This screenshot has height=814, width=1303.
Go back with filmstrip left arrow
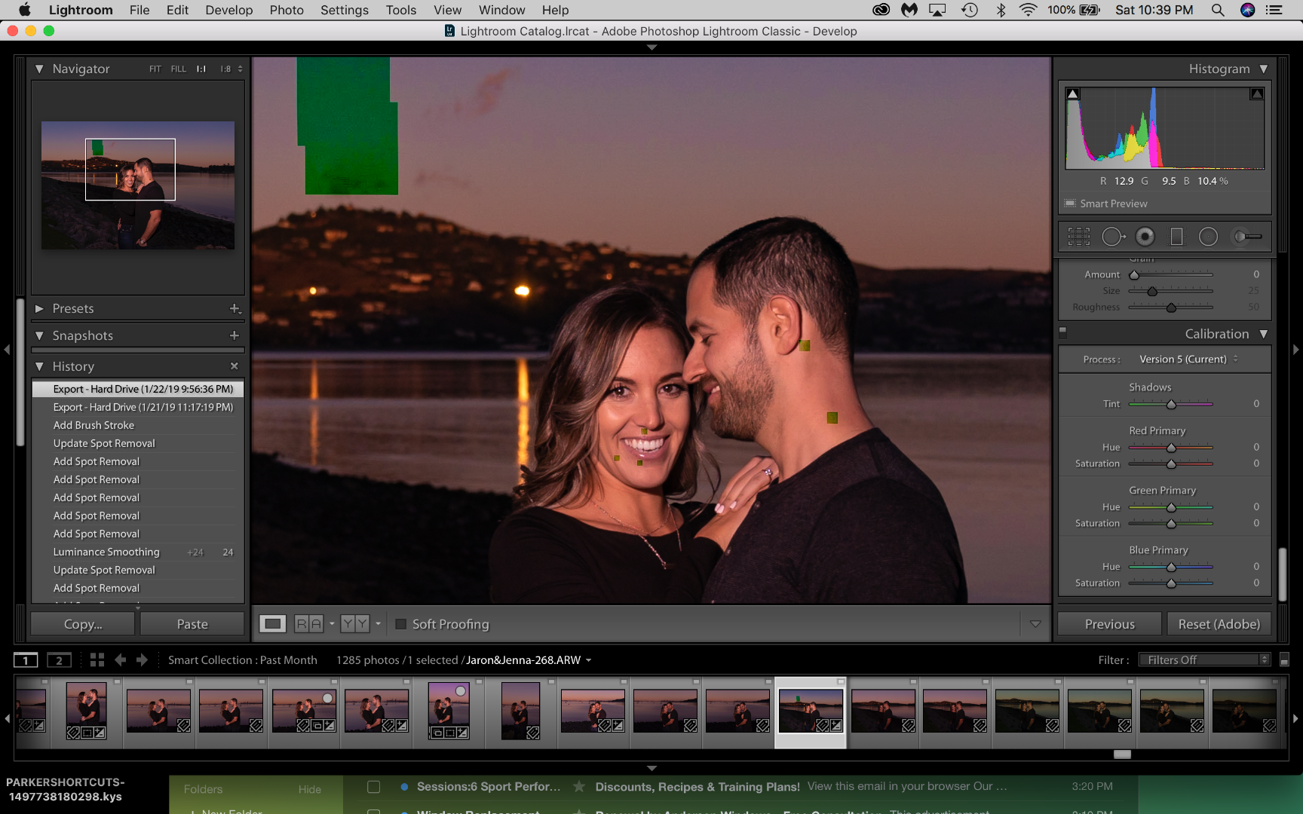pos(120,660)
